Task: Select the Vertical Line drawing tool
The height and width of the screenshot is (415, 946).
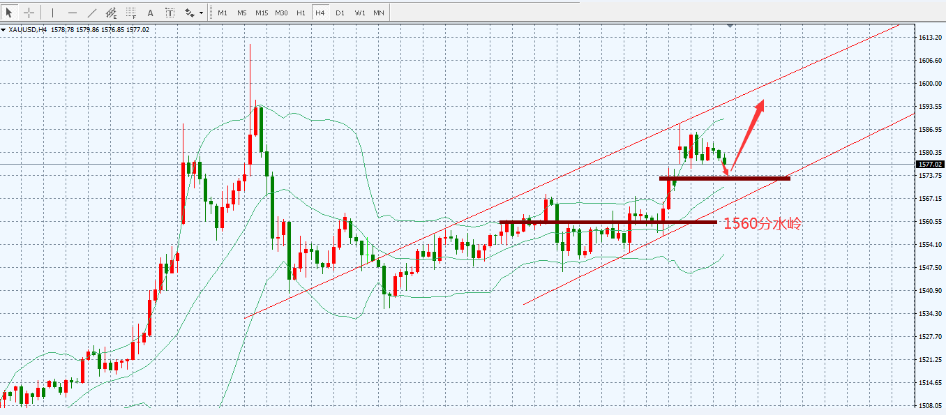Action: (53, 13)
